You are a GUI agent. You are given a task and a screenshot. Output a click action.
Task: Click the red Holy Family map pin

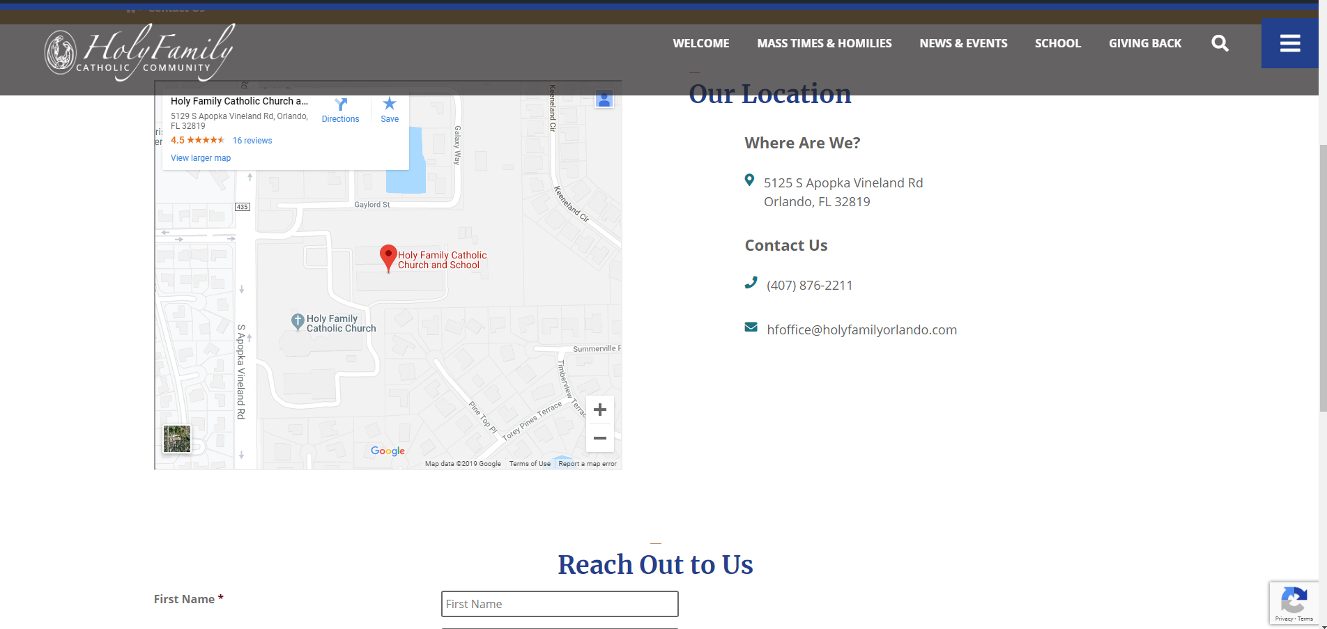point(388,257)
